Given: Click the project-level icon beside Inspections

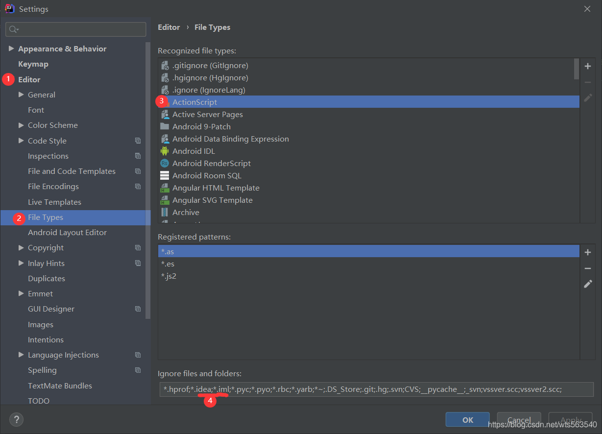Looking at the screenshot, I should [x=138, y=156].
